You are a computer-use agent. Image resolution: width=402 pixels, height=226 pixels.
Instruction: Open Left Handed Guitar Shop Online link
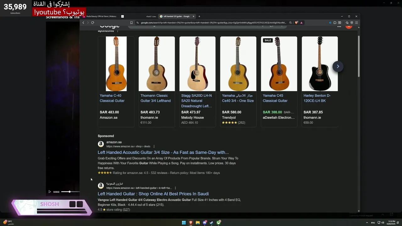153,194
